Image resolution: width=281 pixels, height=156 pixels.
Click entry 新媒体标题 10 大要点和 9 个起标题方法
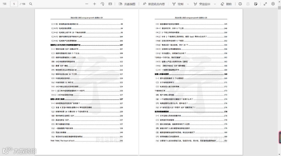(87, 111)
